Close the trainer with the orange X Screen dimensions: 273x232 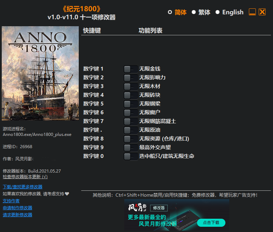point(262,12)
